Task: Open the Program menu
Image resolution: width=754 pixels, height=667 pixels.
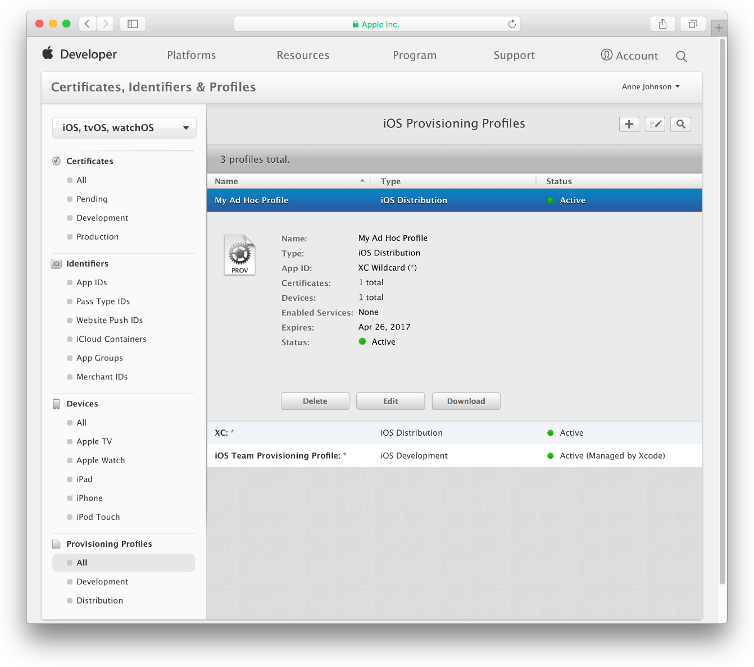Action: pyautogui.click(x=415, y=55)
